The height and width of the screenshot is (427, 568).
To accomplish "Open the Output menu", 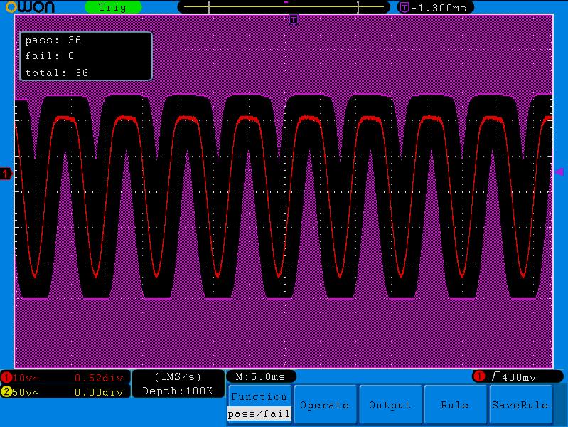I will point(390,404).
